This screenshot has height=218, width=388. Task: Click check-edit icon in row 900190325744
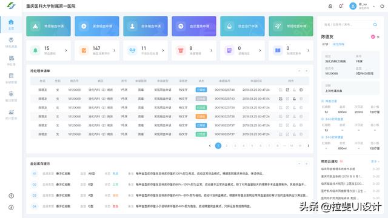[x=287, y=90]
